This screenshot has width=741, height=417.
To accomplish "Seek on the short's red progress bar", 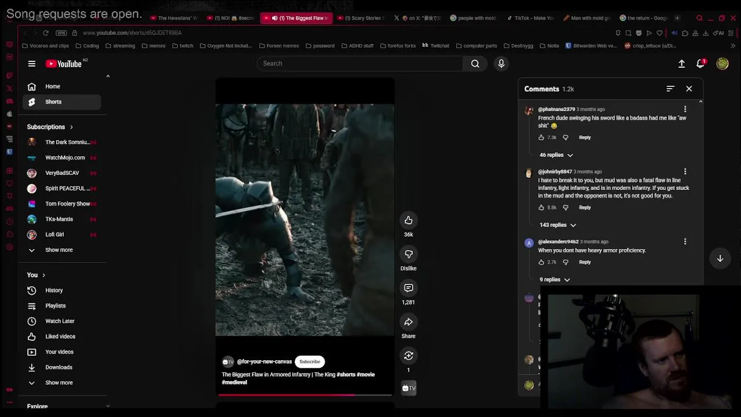I will point(305,395).
